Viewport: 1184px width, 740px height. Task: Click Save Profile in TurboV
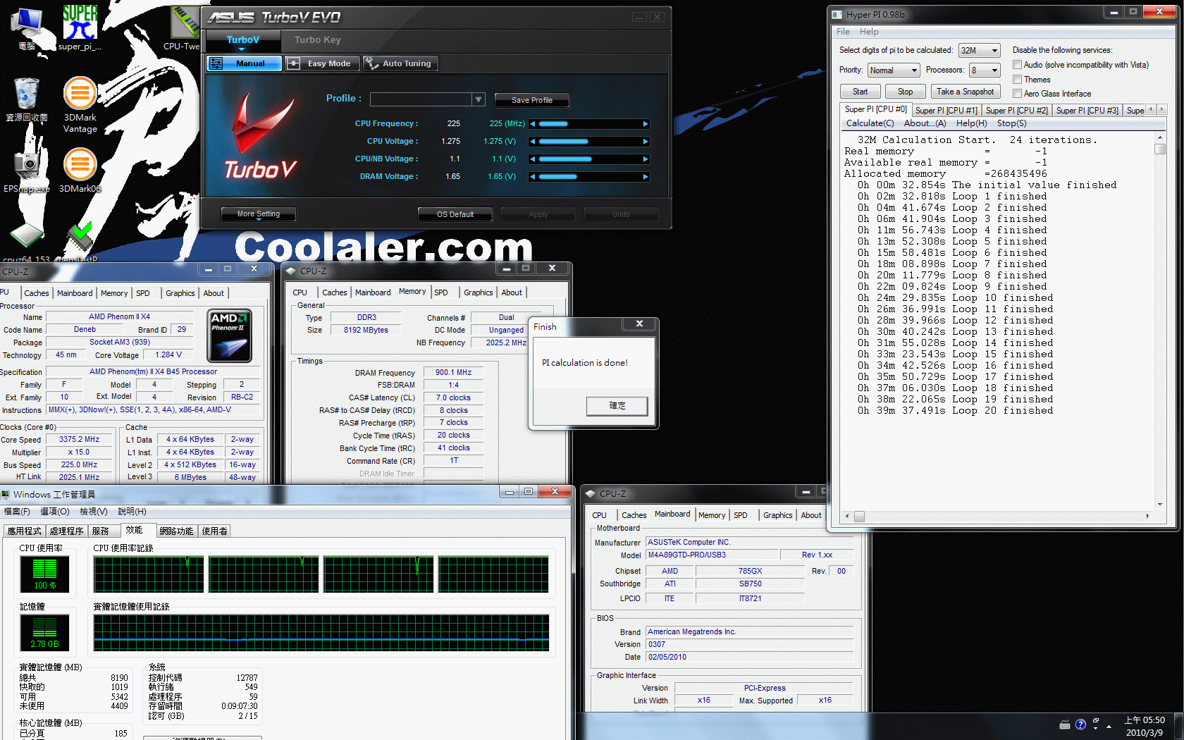[531, 100]
